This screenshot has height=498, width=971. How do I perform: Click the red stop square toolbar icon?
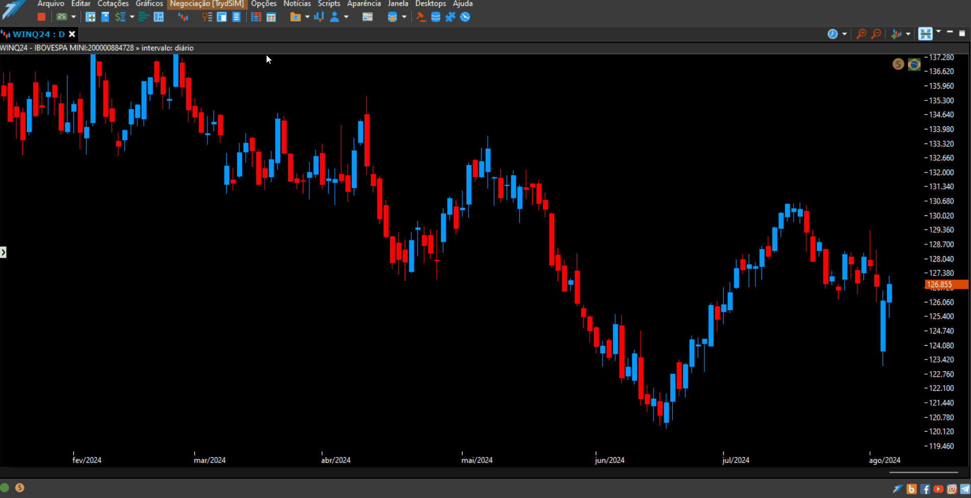click(41, 17)
